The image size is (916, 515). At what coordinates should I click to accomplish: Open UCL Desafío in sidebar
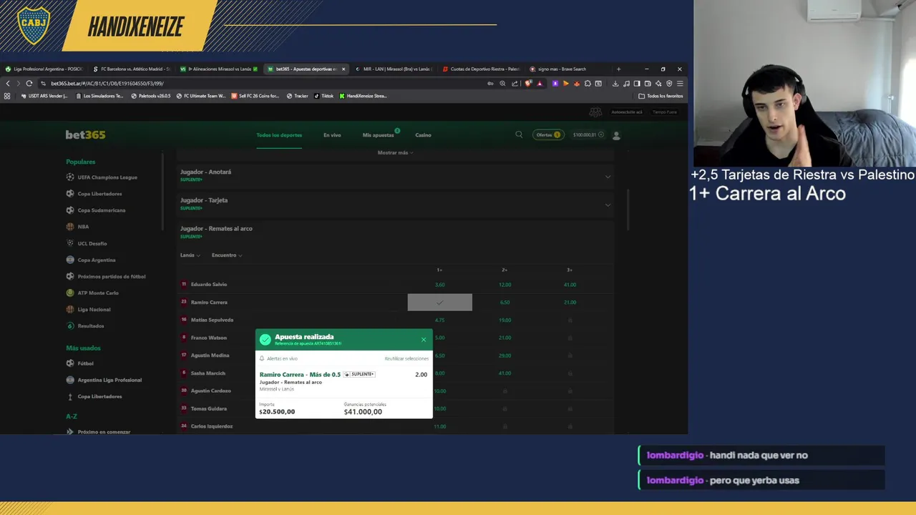click(92, 243)
